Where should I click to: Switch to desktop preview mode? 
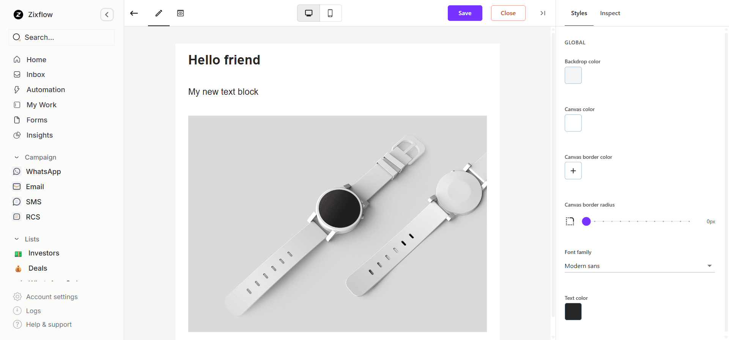pos(309,13)
